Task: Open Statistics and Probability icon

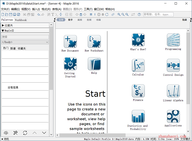Action: point(138,116)
